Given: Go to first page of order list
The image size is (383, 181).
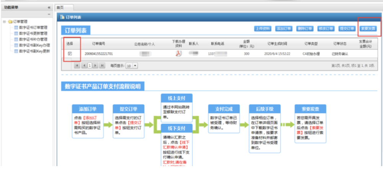Looking at the screenshot, I should [x=77, y=66].
